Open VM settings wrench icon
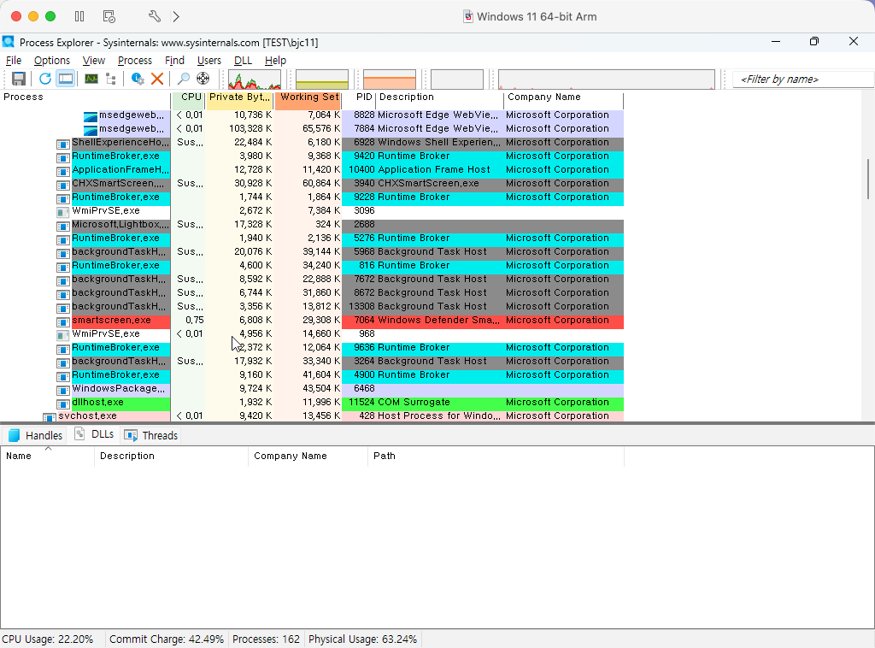 point(154,16)
